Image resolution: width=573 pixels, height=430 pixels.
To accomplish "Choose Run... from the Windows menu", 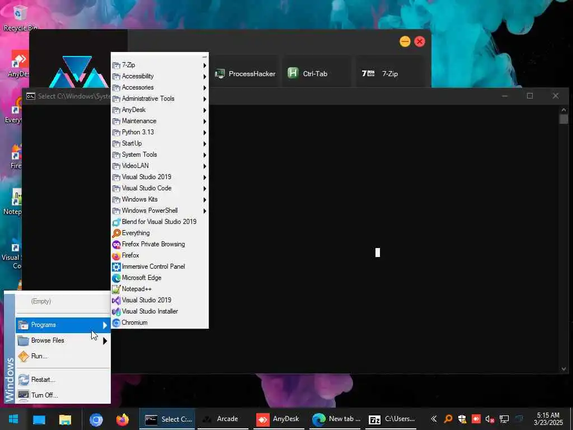I will click(x=63, y=356).
